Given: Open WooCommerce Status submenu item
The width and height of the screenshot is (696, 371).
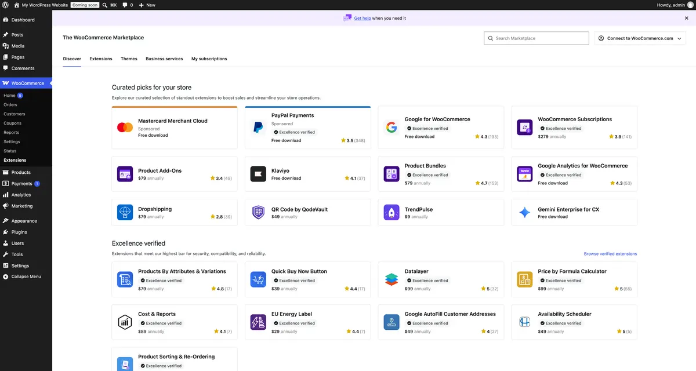Looking at the screenshot, I should (10, 151).
